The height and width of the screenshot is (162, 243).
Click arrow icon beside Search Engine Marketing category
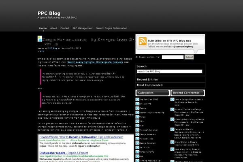click(x=137, y=113)
